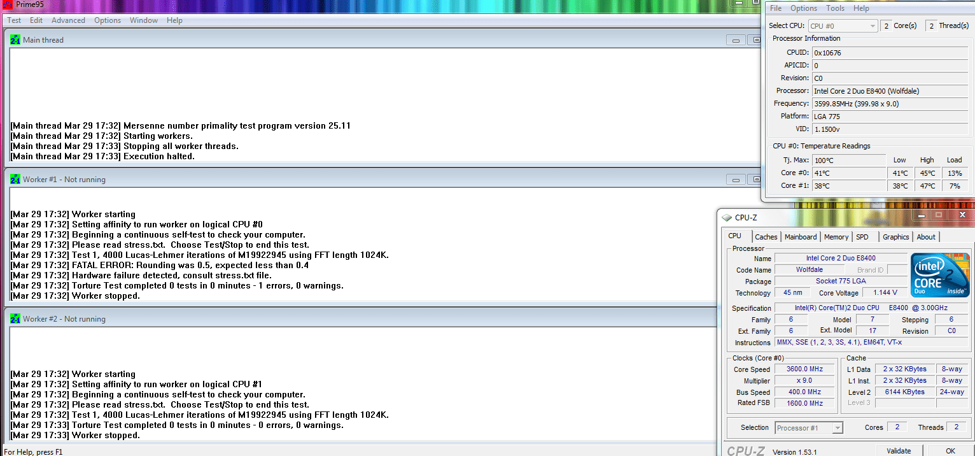Open Help menu in temperature monitor window
975x456 pixels.
(x=861, y=8)
